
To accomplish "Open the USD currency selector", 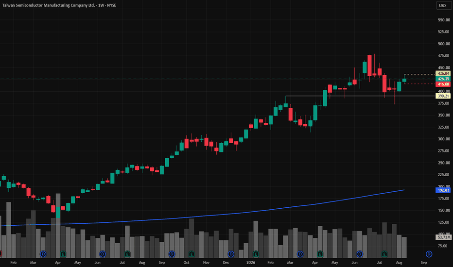I will pyautogui.click(x=443, y=5).
